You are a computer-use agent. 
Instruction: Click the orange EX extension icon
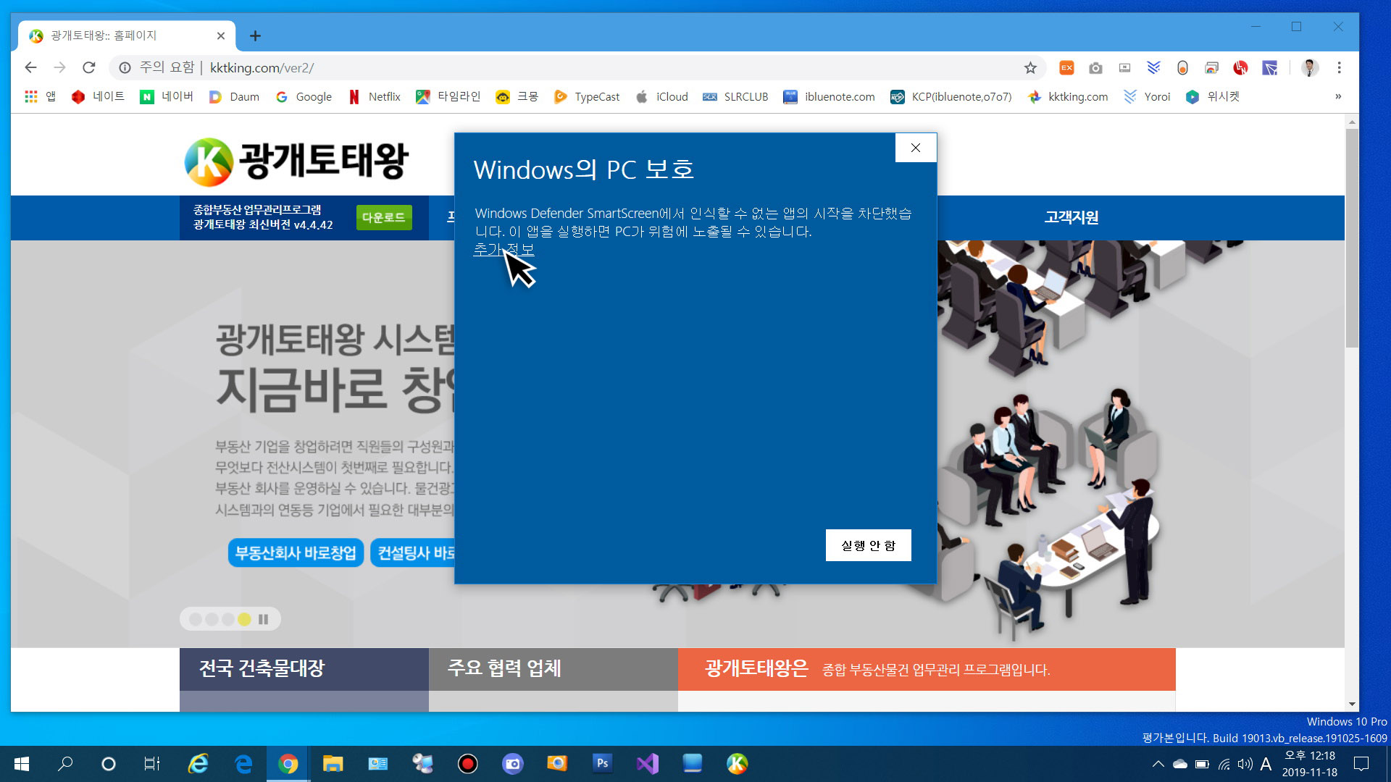(1066, 67)
